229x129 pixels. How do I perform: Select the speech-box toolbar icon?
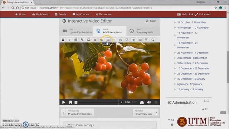click(x=127, y=40)
